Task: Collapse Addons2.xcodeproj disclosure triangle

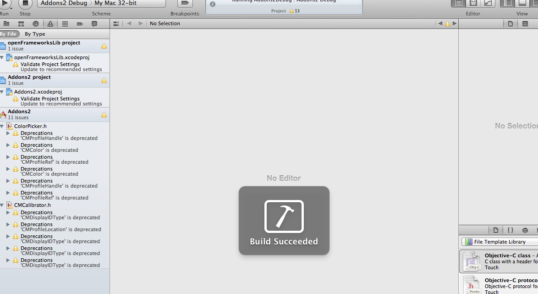Action: coord(2,92)
